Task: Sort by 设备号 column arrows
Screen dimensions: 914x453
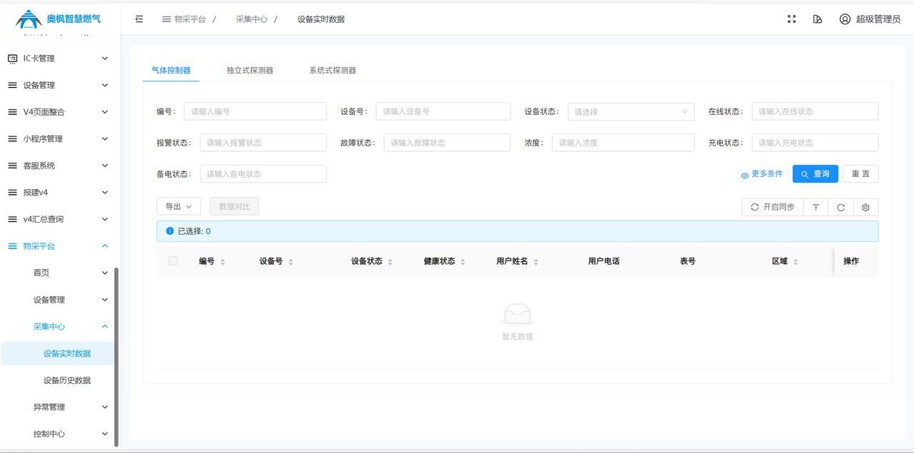Action: (291, 262)
